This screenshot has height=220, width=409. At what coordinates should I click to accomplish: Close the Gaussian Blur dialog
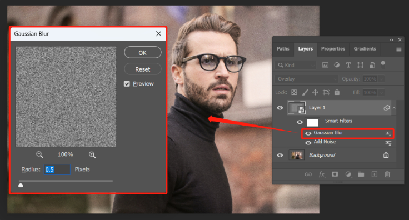158,34
